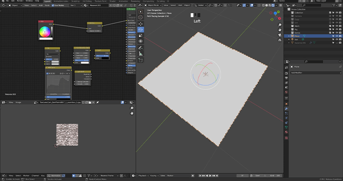Select the Select Box tool in viewport
The width and height of the screenshot is (343, 181).
tap(141, 11)
